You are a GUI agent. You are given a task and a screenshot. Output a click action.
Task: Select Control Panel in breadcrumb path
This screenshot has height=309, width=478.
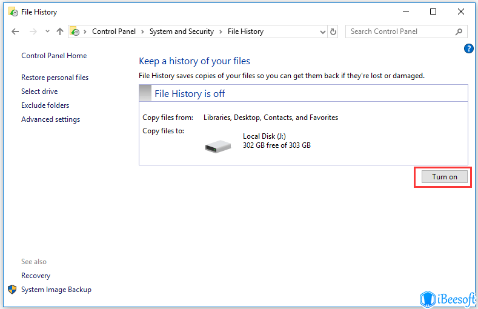[x=114, y=32]
